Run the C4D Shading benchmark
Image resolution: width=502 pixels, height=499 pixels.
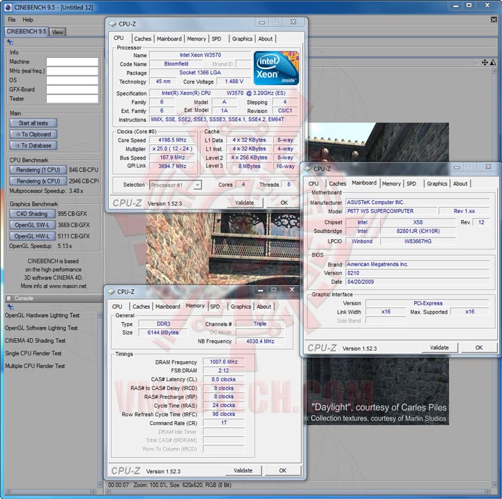click(32, 213)
